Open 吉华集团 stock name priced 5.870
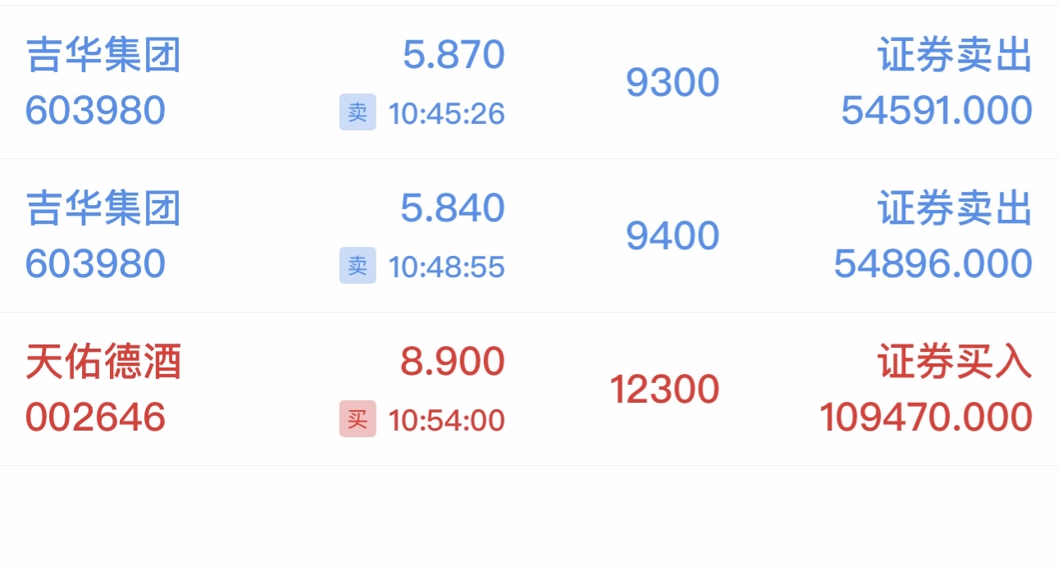The width and height of the screenshot is (1058, 566). coord(103,55)
